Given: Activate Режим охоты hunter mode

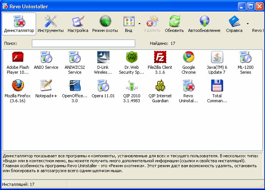Looking at the screenshot, I should (x=105, y=24).
